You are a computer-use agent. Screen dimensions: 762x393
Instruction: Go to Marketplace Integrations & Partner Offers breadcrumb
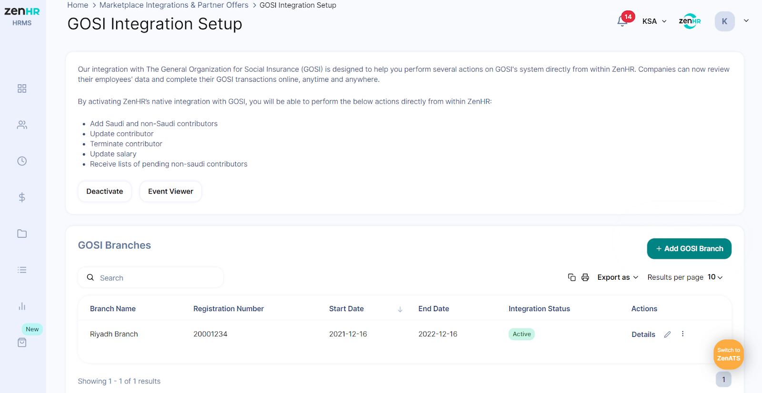coord(174,5)
